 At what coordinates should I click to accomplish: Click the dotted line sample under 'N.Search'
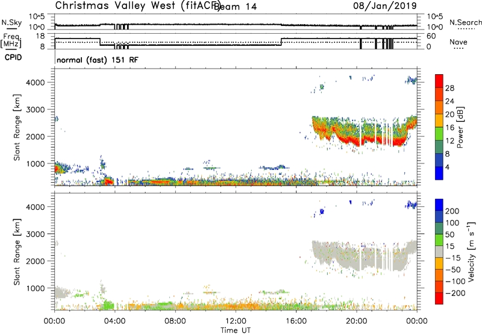coord(466,29)
